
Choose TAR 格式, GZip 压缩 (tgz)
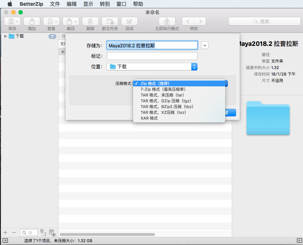click(166, 101)
